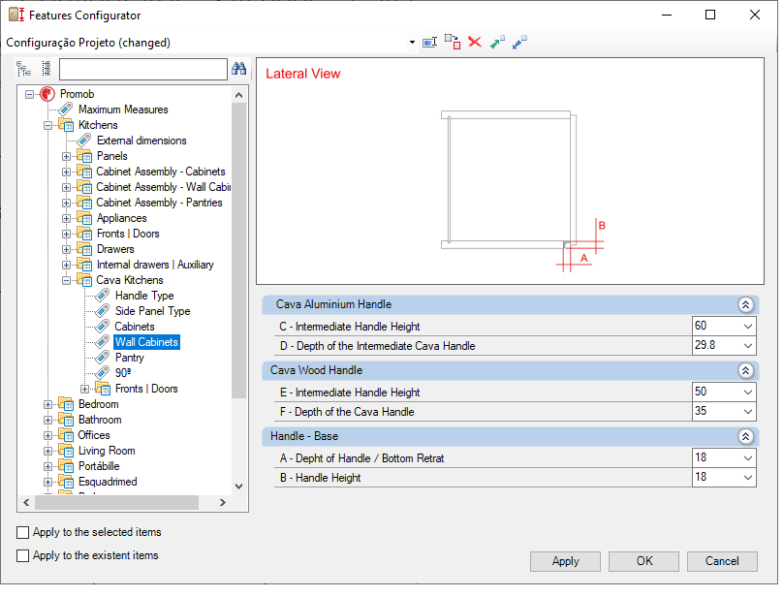Expand the Fronts | Doors node under Cava Kitchens
The image size is (784, 597).
(84, 389)
